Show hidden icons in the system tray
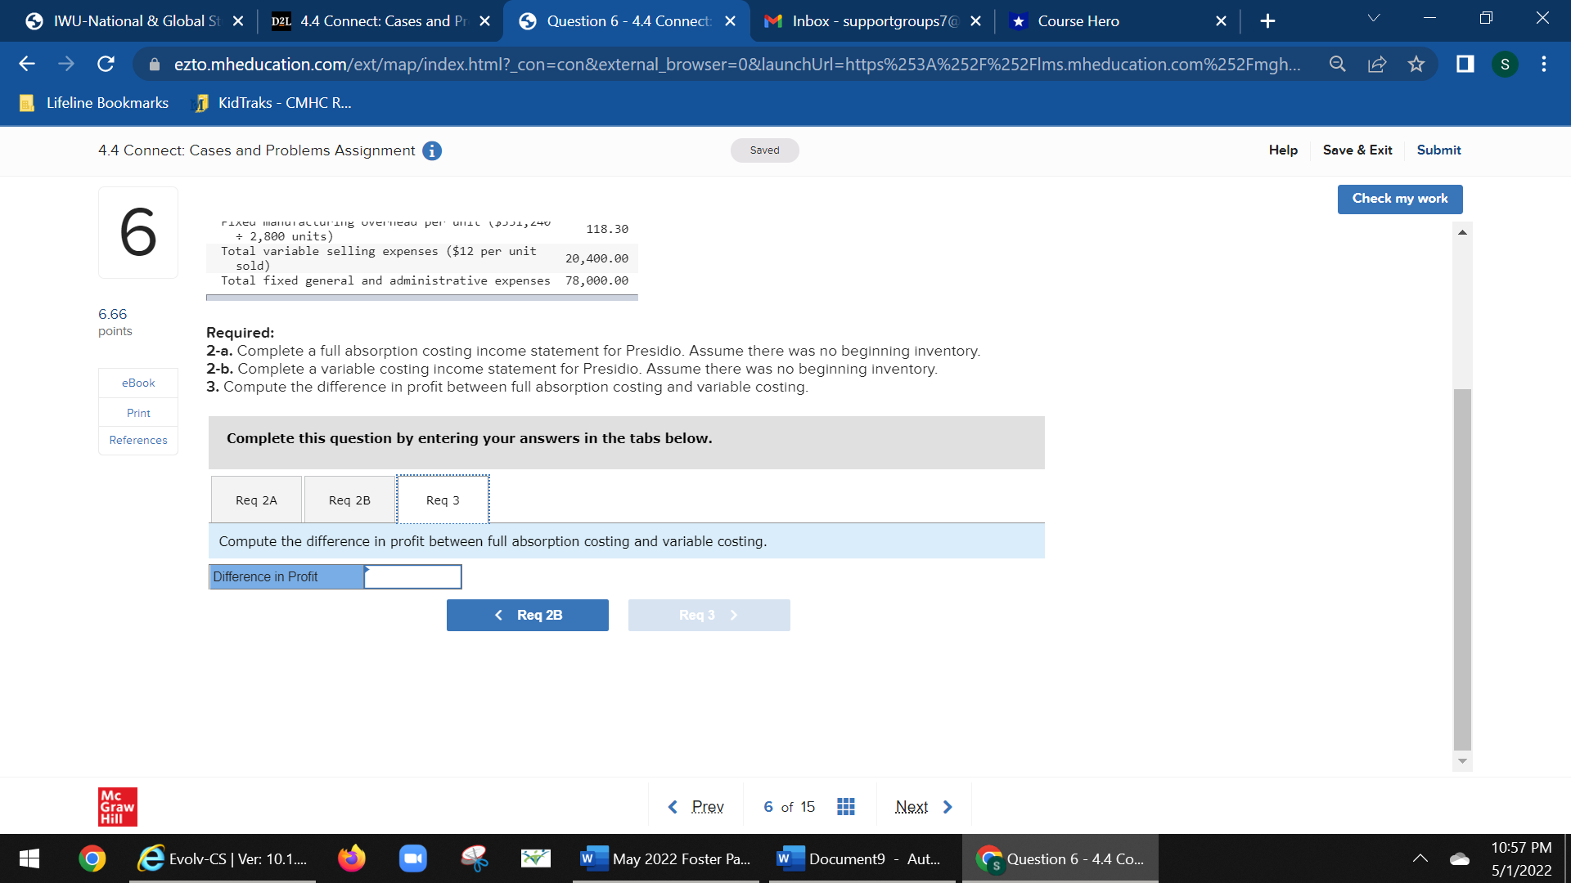The height and width of the screenshot is (883, 1571). pos(1421,858)
